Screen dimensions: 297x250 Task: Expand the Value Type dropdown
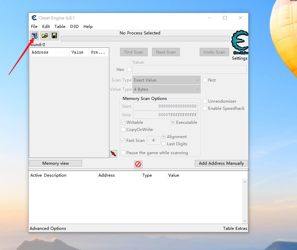[167, 89]
